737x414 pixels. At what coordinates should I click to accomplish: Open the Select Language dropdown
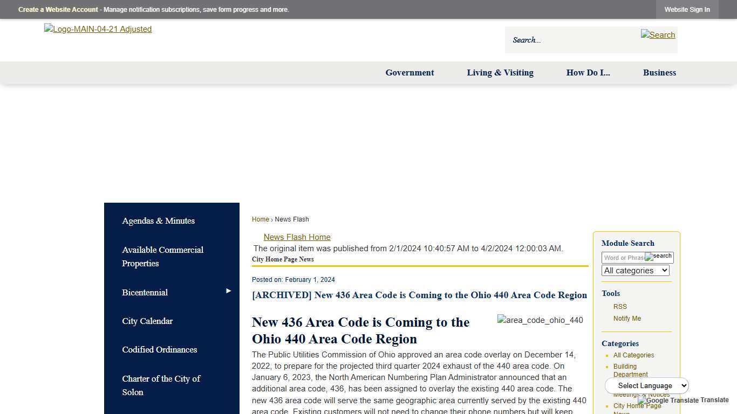[x=646, y=385]
